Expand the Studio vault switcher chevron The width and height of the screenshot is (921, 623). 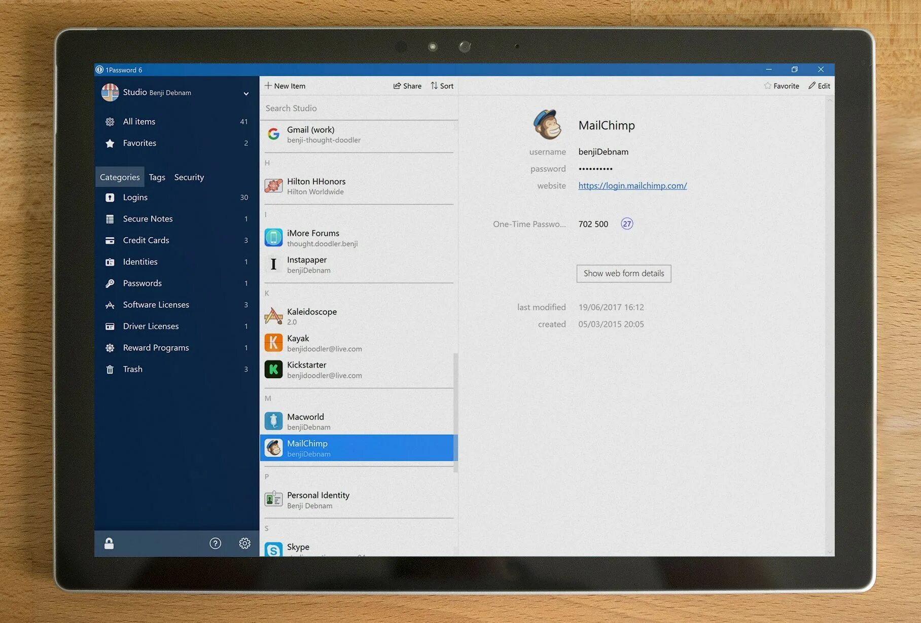[246, 93]
